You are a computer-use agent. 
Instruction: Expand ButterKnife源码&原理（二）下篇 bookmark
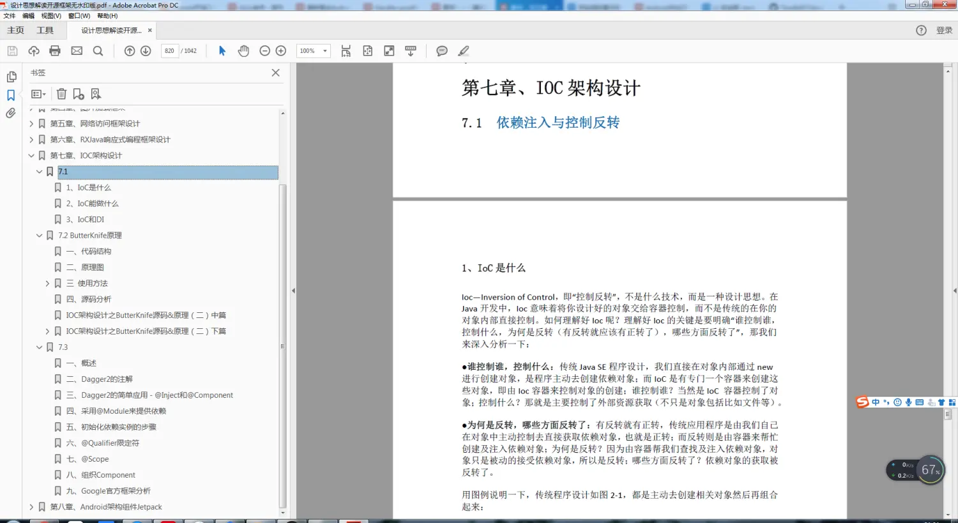pos(47,331)
